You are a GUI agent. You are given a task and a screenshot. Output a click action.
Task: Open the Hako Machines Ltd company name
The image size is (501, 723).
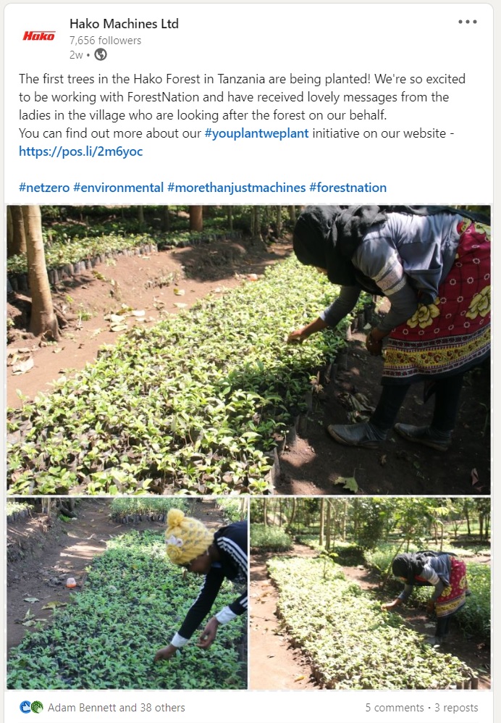[124, 23]
